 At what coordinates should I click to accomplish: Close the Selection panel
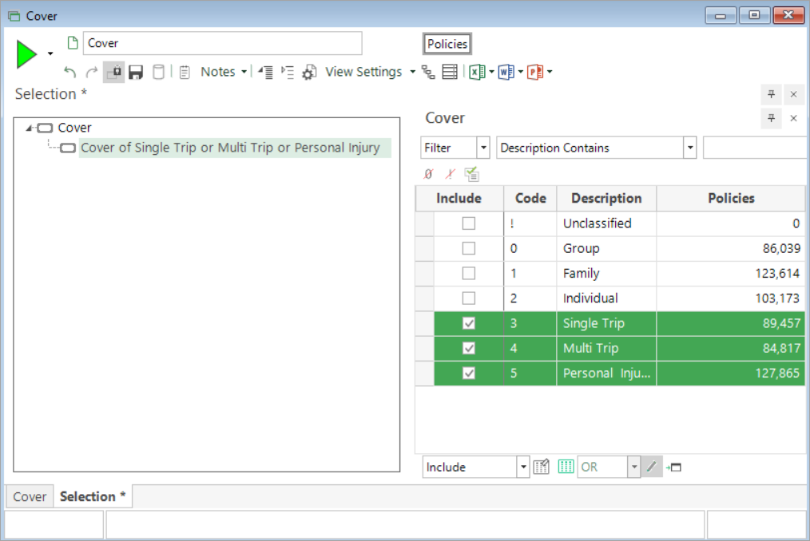(x=793, y=94)
